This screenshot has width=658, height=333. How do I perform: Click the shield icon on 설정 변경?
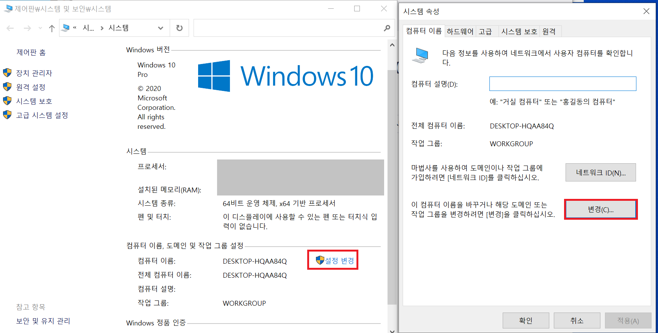320,260
